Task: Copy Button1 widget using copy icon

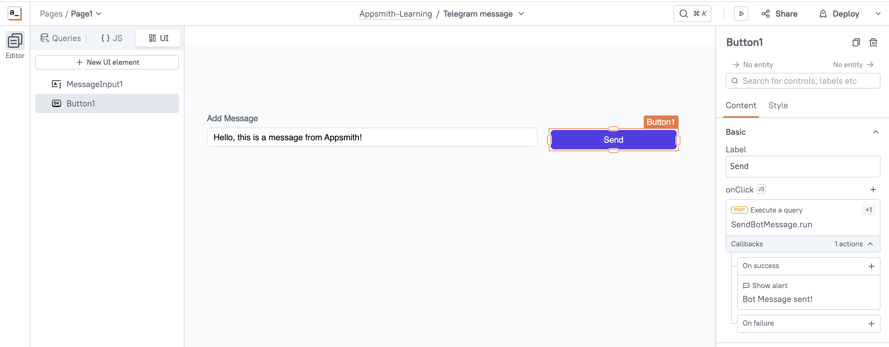Action: [x=856, y=42]
